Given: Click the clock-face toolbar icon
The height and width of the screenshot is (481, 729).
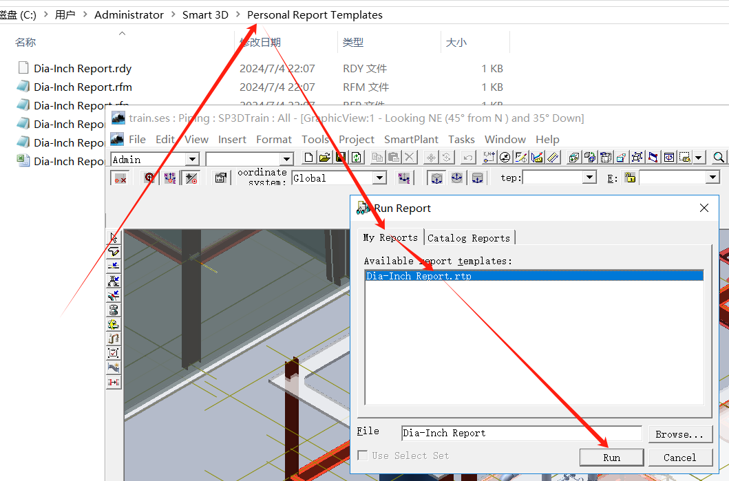Looking at the screenshot, I should coord(505,158).
